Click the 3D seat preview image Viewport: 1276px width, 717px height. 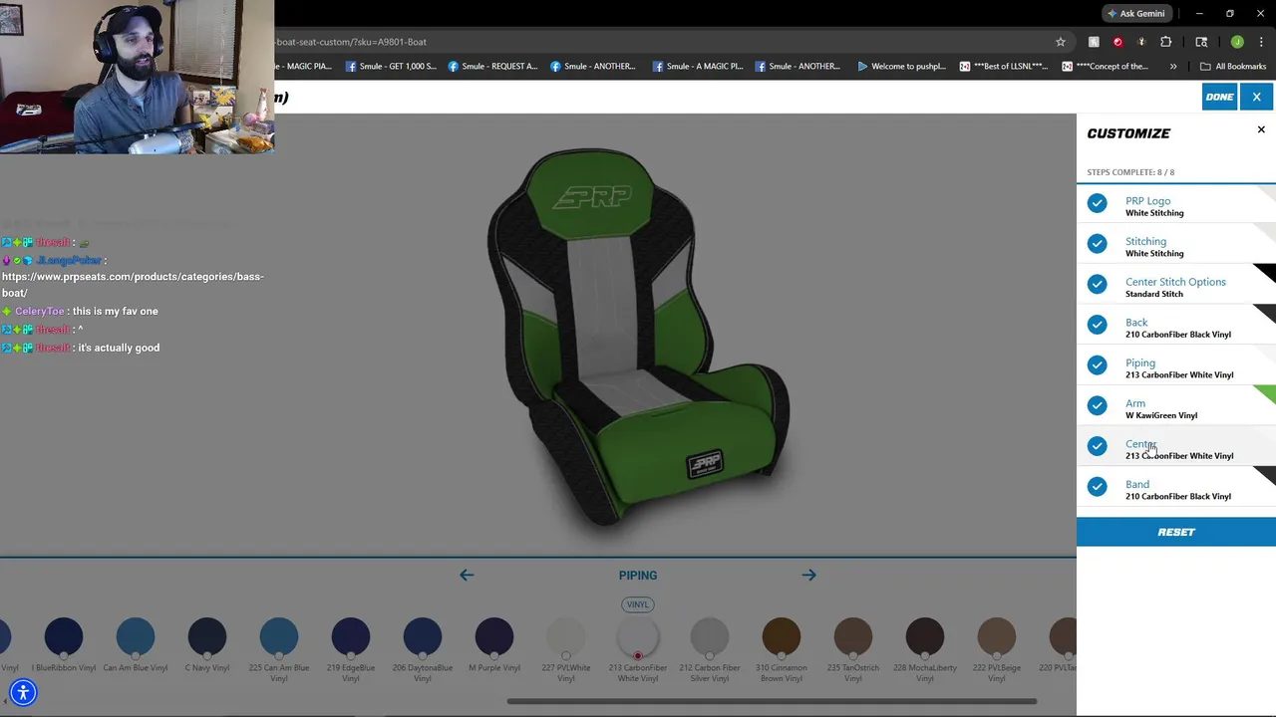coord(638,337)
